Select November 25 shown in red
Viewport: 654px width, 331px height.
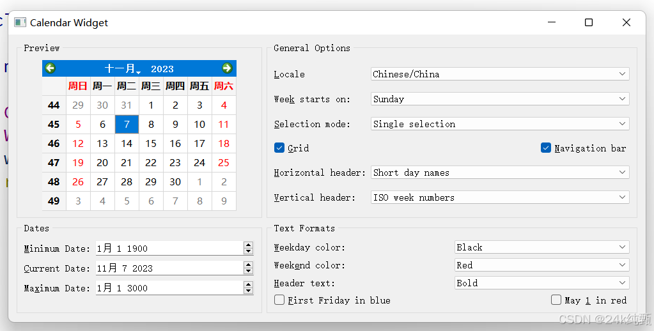coord(224,162)
